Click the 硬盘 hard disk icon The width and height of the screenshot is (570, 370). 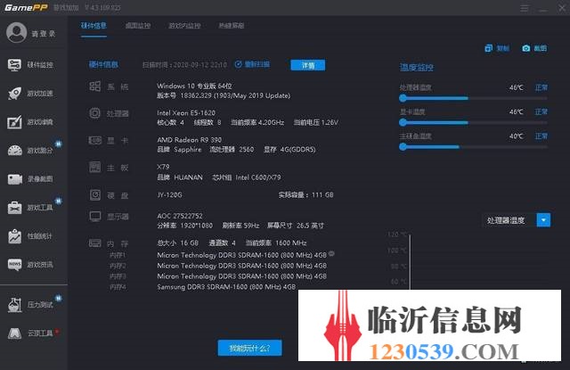pos(95,195)
